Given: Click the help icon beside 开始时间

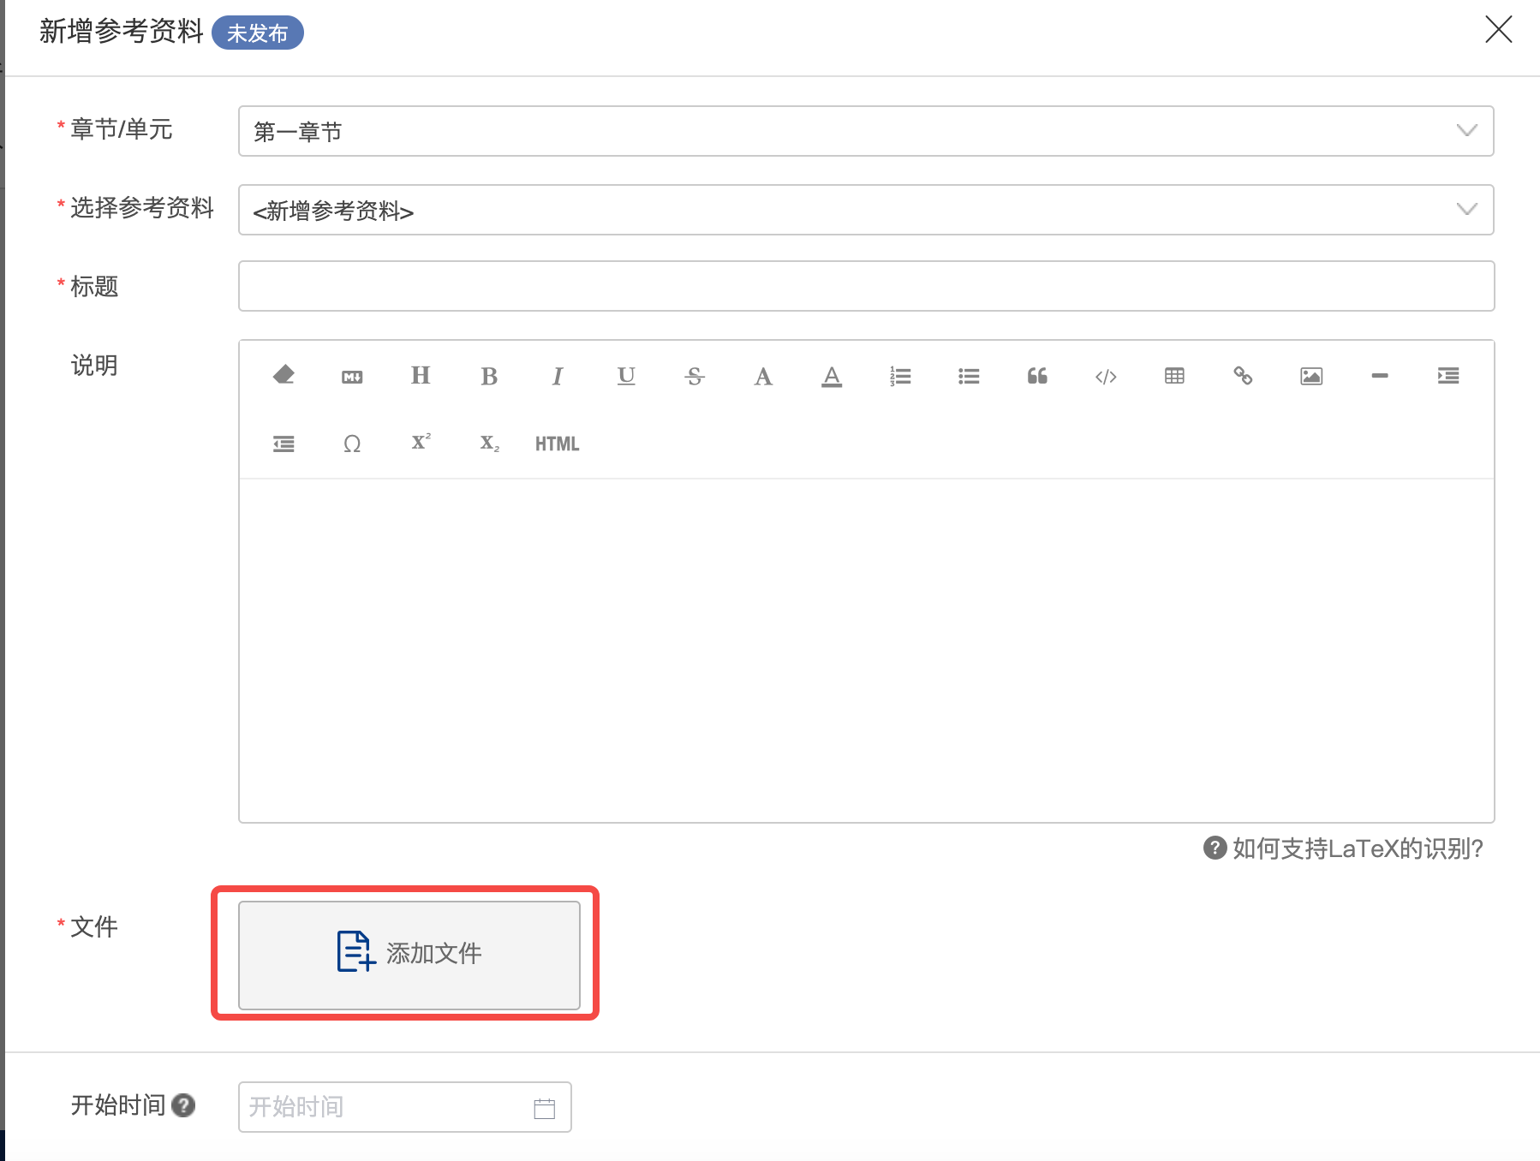Looking at the screenshot, I should 183,1105.
